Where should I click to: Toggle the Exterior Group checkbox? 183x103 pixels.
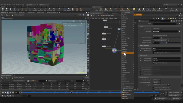coord(140,61)
